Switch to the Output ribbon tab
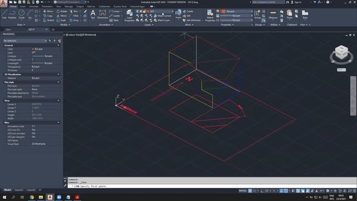 coord(80,6)
